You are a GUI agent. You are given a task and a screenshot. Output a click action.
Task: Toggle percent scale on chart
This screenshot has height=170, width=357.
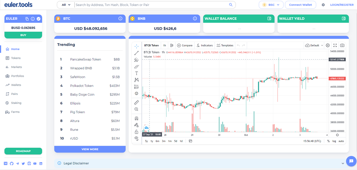[x=328, y=141]
